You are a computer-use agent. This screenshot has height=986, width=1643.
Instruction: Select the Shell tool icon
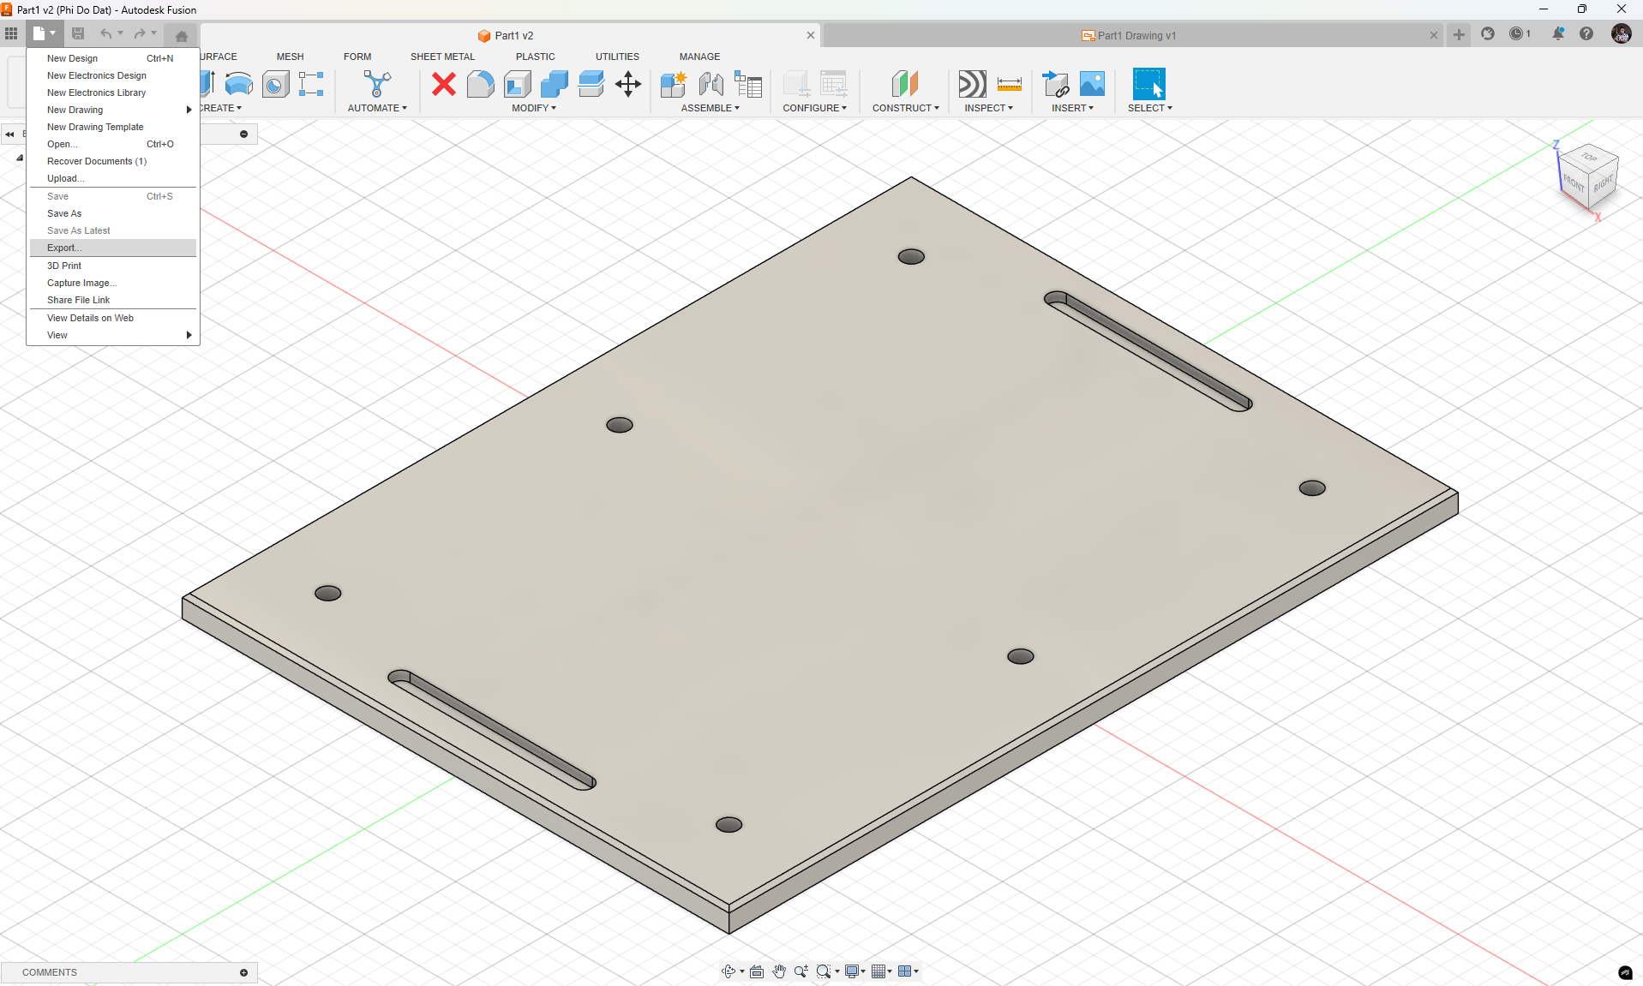coord(518,84)
